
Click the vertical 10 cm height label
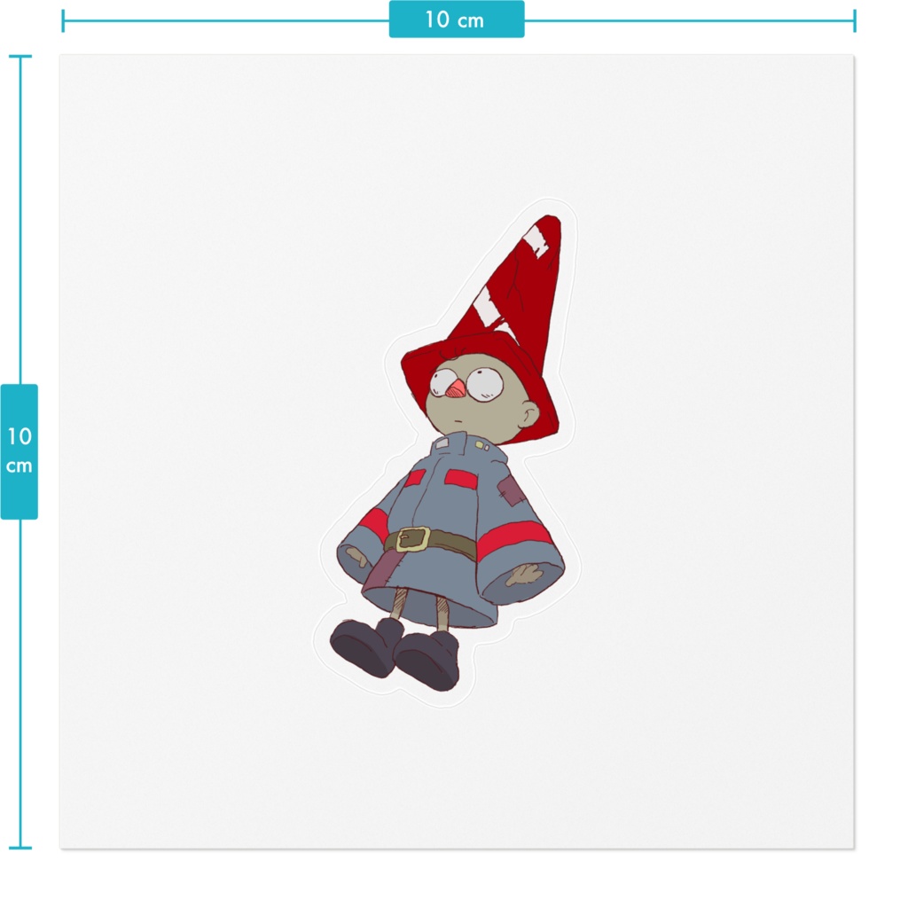point(20,451)
